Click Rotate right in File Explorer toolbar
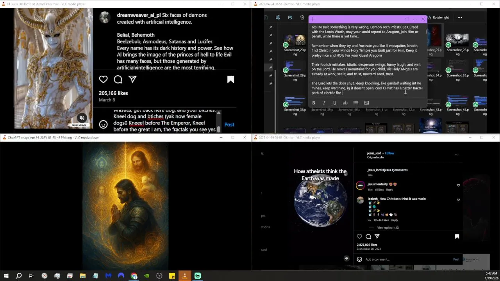This screenshot has width=500, height=281. pos(437,18)
